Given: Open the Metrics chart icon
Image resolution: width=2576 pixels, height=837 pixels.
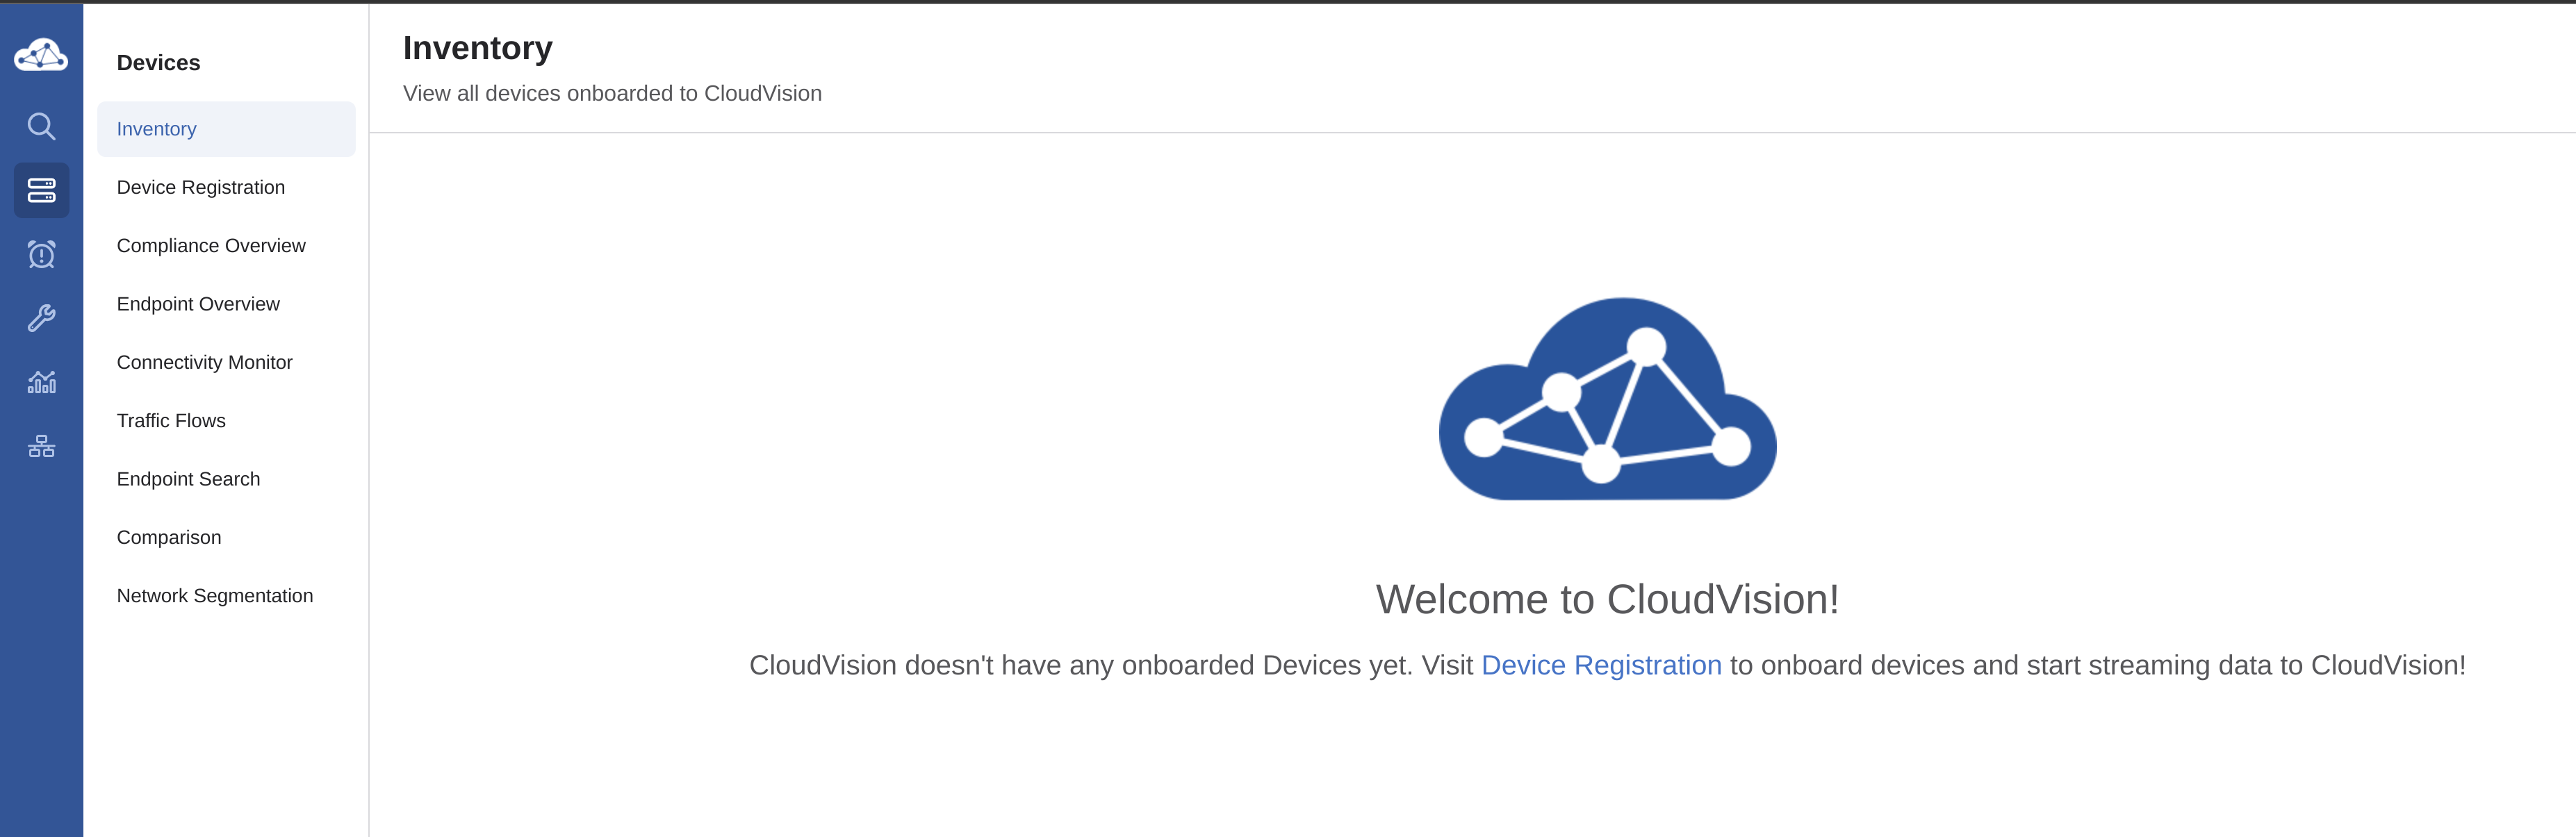Looking at the screenshot, I should click(41, 382).
